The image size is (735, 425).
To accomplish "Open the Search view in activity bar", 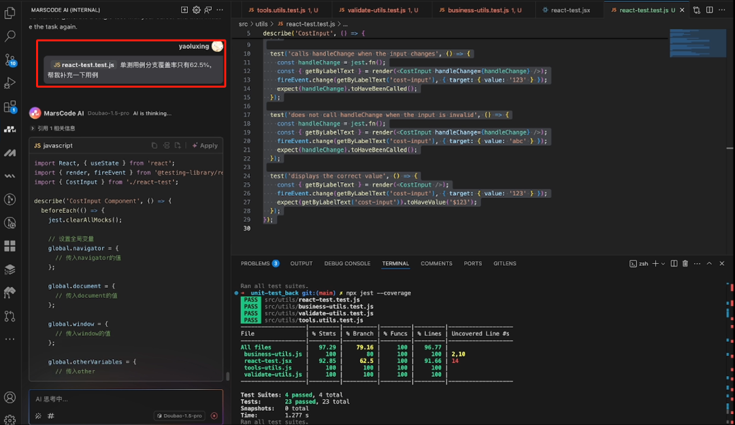I will (x=10, y=36).
